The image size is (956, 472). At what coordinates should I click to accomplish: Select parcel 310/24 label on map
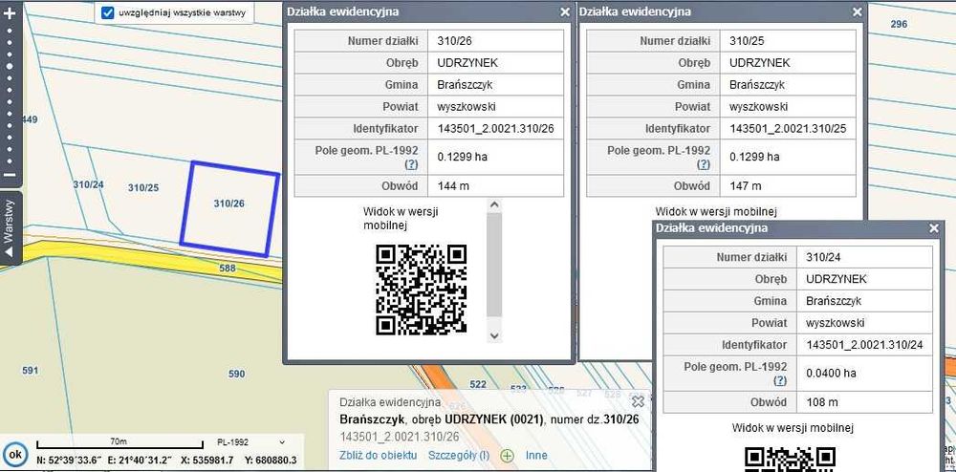[x=88, y=184]
